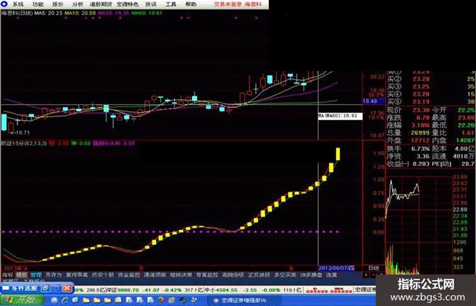Click the 宏源证券 label in status bar
This screenshot has width=476, height=306.
point(365,290)
